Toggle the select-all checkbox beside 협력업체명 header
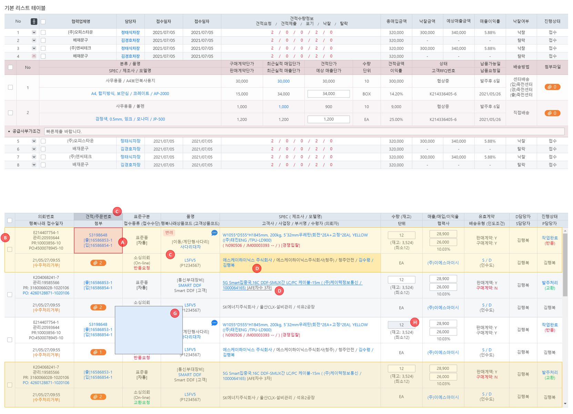Viewport: 573px width, 414px height. 43,22
